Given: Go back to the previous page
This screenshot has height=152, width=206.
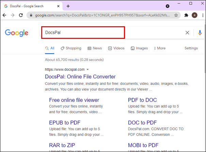Looking at the screenshot, I should pos(4,15).
